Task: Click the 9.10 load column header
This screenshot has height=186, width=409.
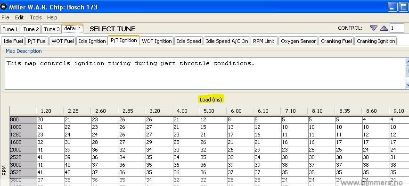Action: [x=399, y=111]
